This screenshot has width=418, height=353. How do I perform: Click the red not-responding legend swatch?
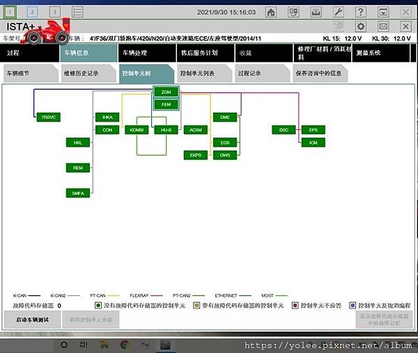(x=295, y=306)
